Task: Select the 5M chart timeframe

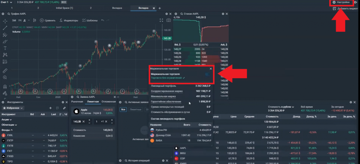Action: pos(14,20)
